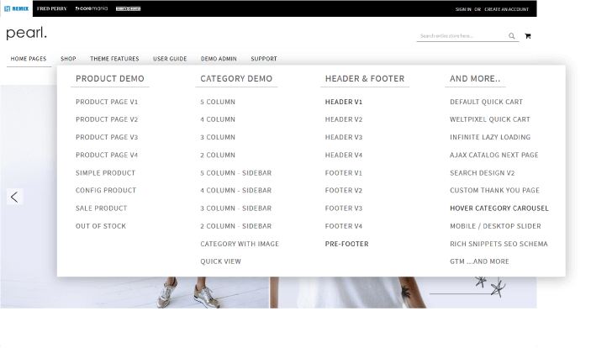Viewport: 591px width, 348px height.
Task: Select Header V3
Action: click(x=344, y=137)
